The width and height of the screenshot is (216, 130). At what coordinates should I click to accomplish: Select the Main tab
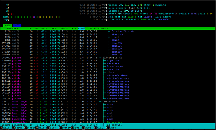click(x=8, y=25)
